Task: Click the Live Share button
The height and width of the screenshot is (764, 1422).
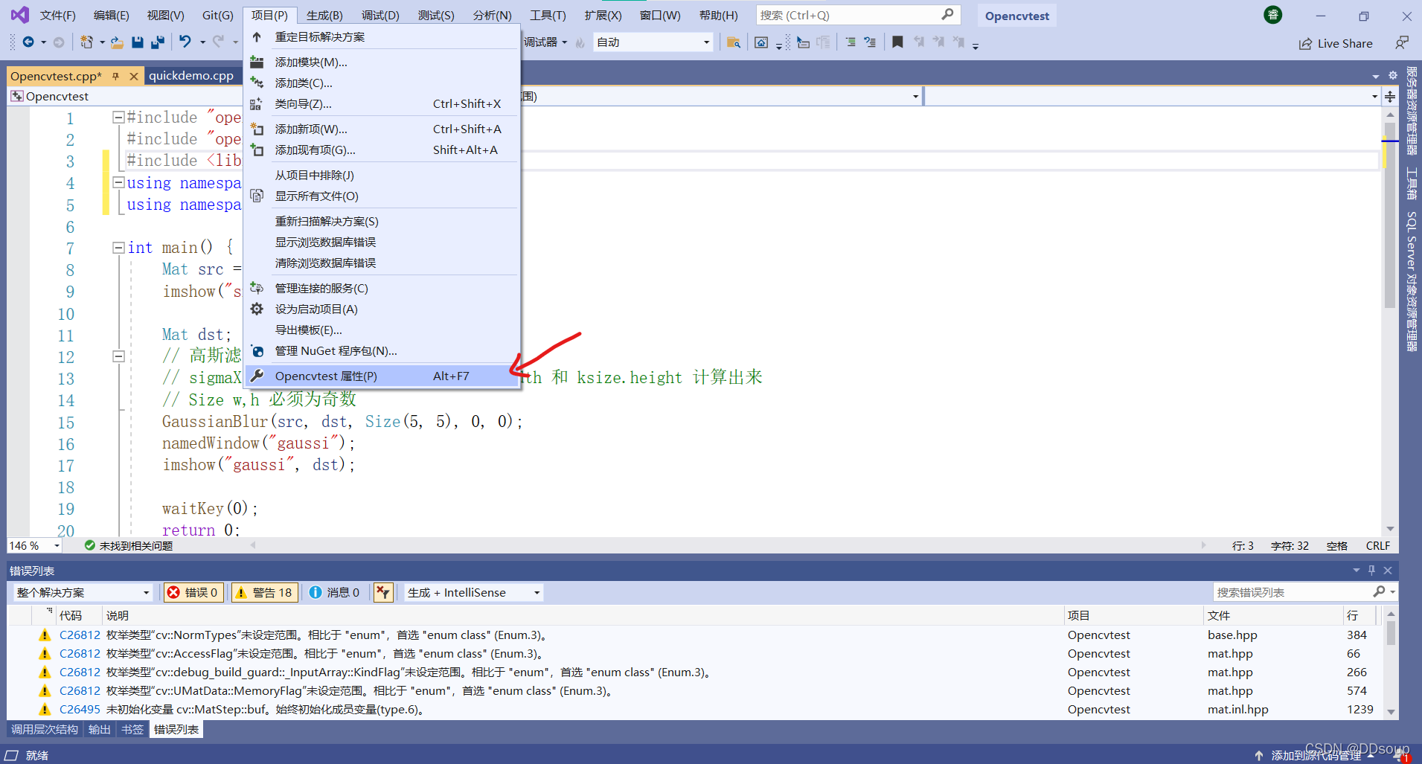Action: pyautogui.click(x=1336, y=43)
